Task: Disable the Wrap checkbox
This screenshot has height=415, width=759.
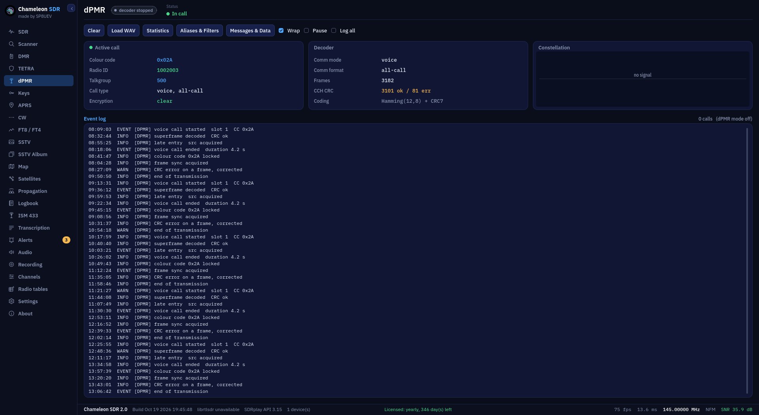Action: (x=281, y=30)
